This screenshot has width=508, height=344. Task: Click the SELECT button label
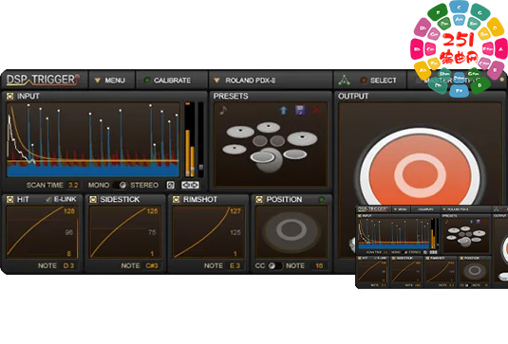(x=383, y=81)
